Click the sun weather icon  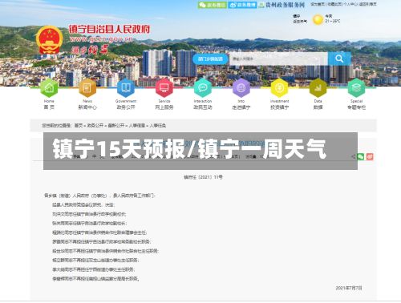coord(318,20)
